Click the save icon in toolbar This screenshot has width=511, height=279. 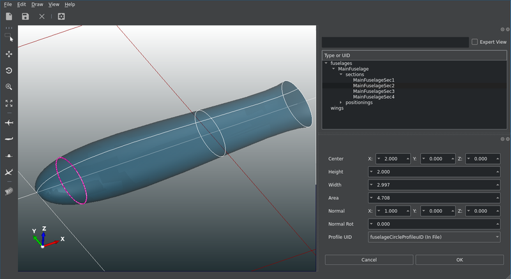25,16
